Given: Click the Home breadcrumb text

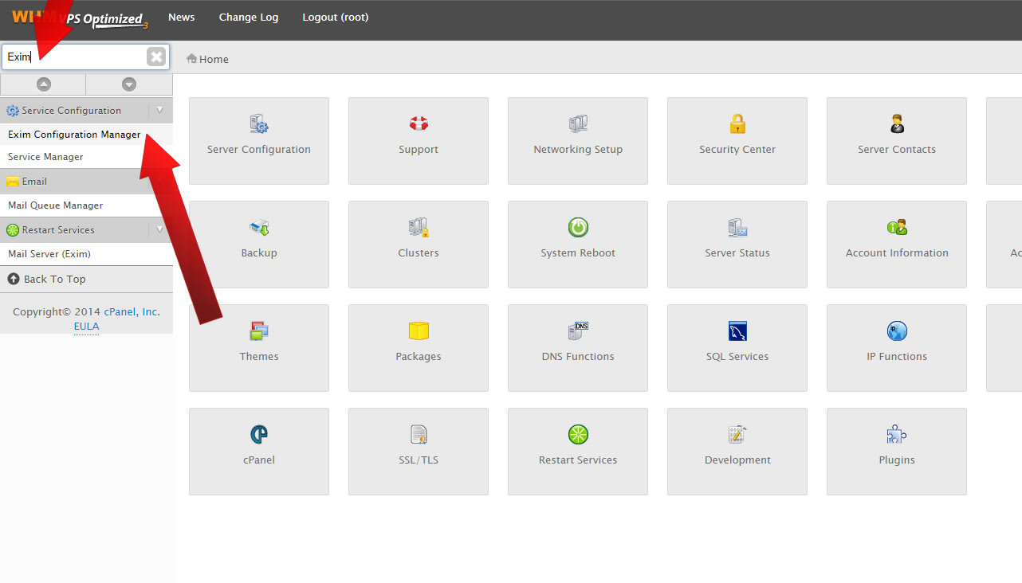Looking at the screenshot, I should (214, 59).
